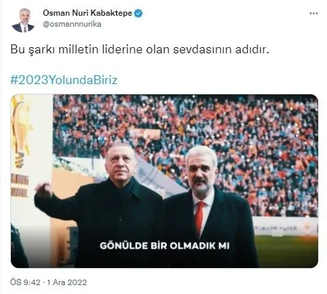
Task: Click the waving man in dark coat
Action: (x=100, y=205)
